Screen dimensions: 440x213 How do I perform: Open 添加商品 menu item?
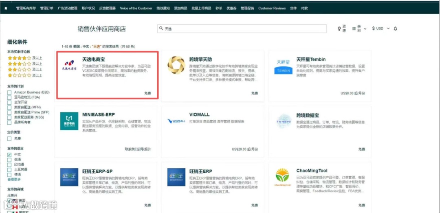coord(180,9)
